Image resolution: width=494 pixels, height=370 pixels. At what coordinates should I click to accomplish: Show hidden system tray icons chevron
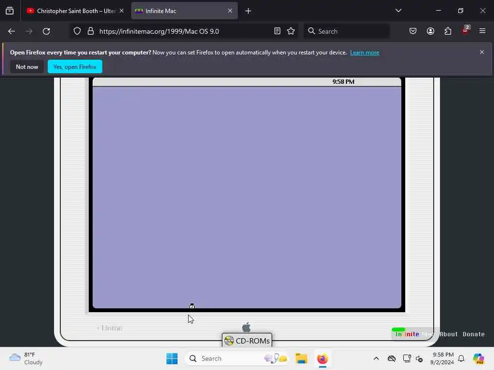click(376, 358)
